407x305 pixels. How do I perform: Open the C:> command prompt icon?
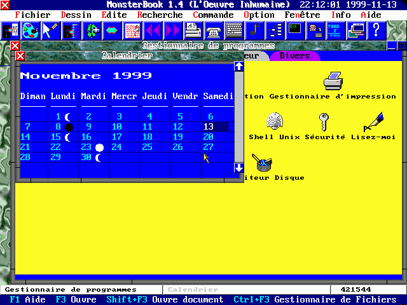pyautogui.click(x=294, y=30)
